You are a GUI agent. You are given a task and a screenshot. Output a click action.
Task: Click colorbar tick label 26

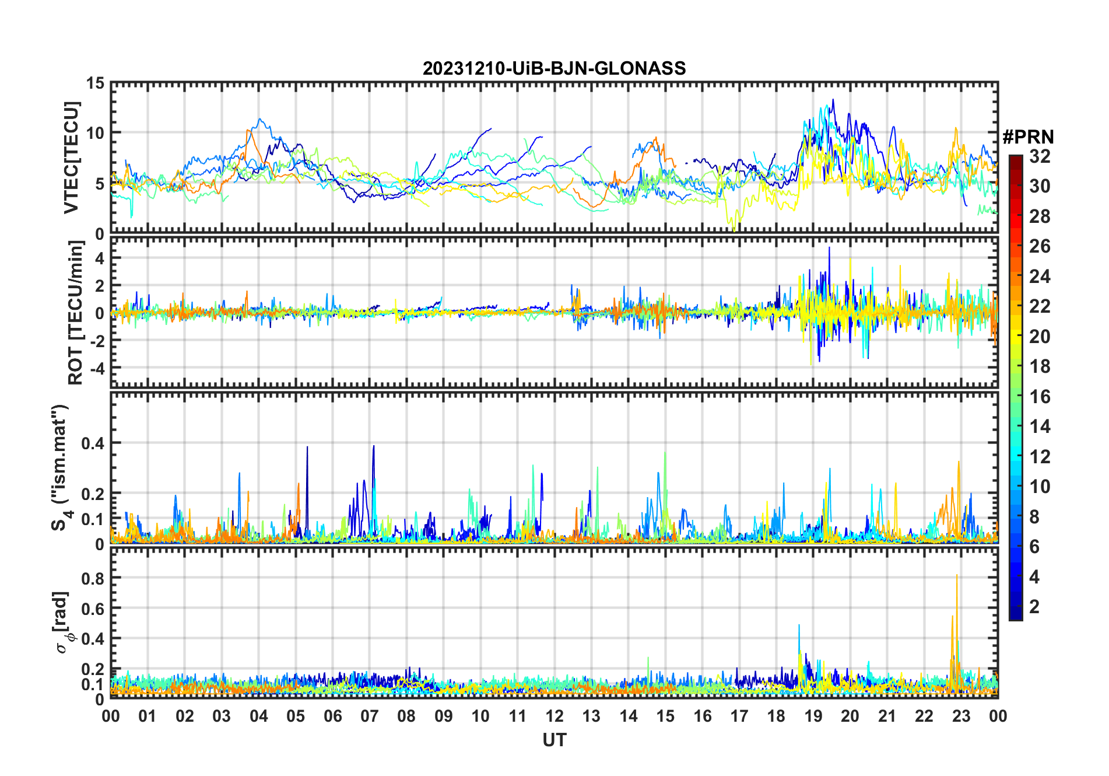point(1040,246)
